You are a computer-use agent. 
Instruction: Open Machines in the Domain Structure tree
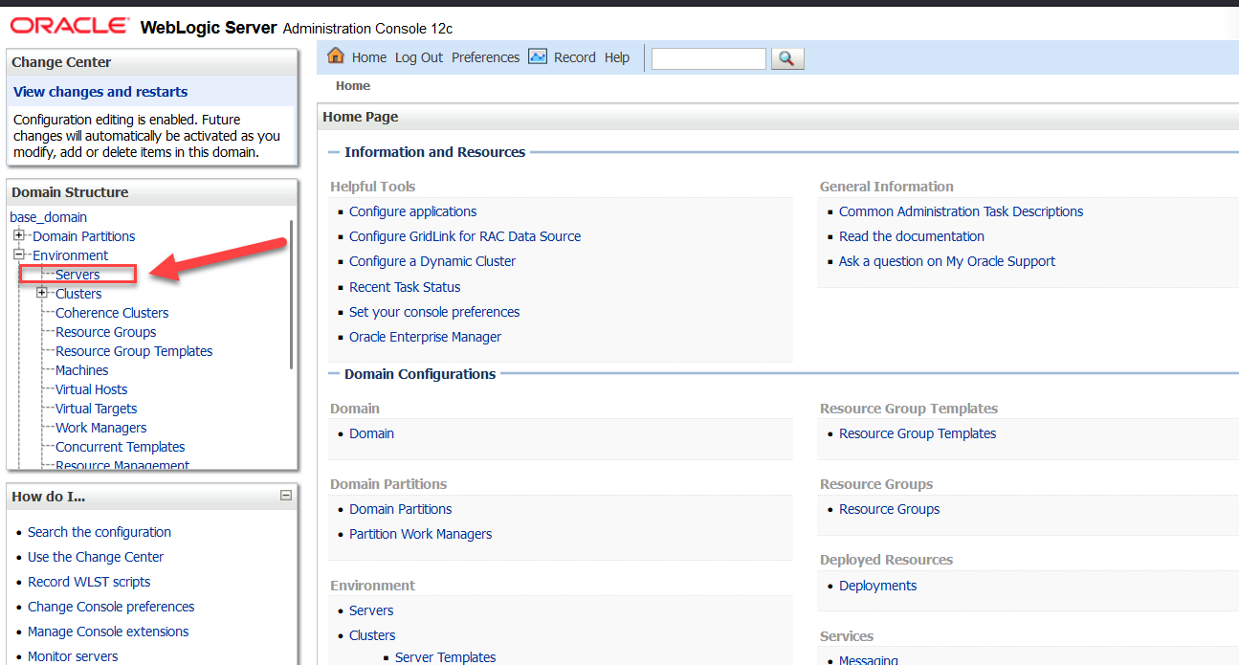click(x=82, y=370)
